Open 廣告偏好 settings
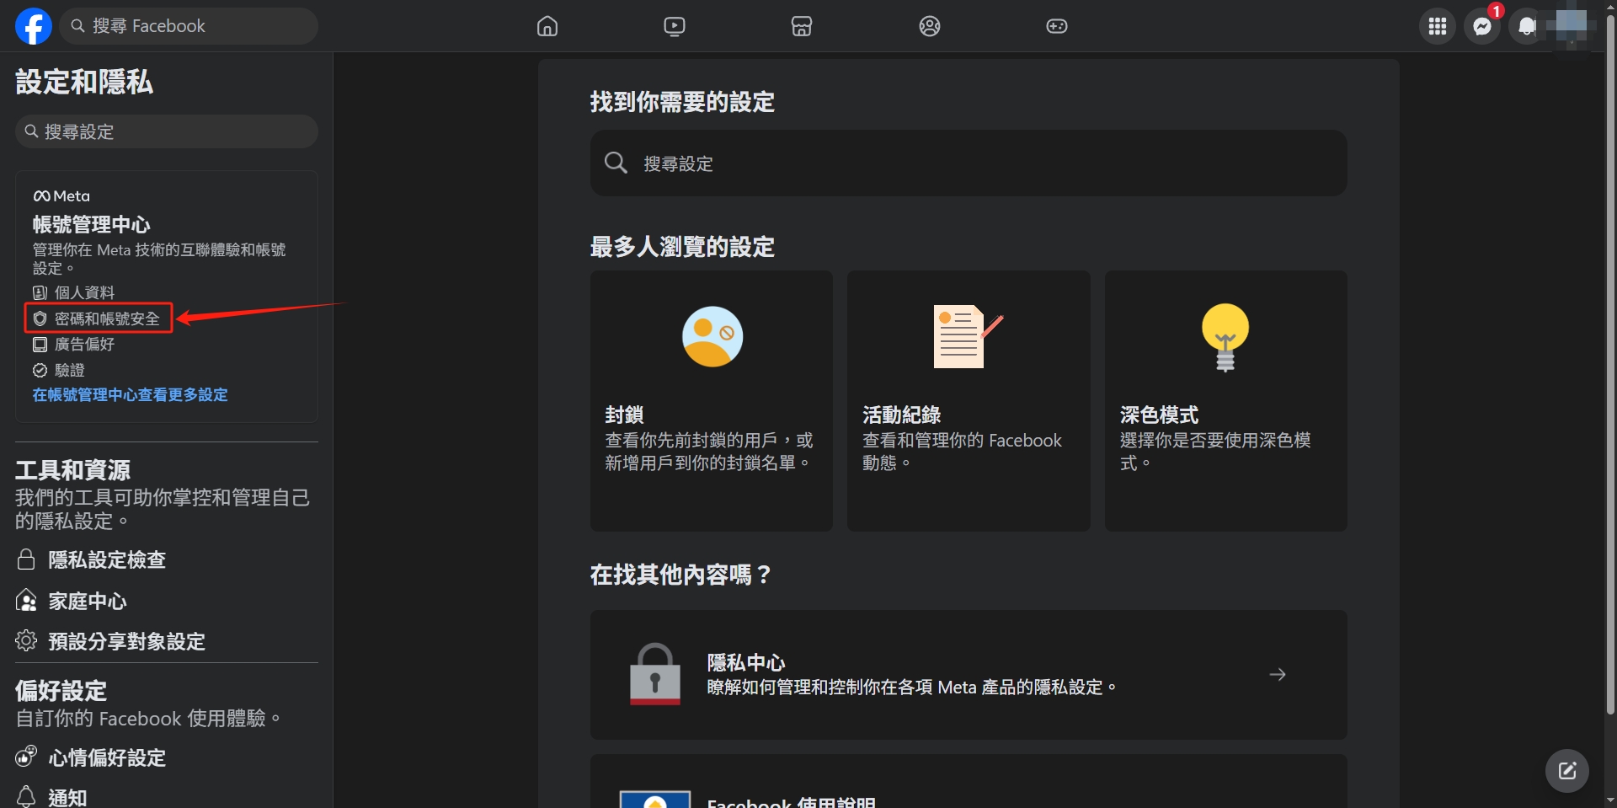This screenshot has width=1617, height=808. point(84,344)
